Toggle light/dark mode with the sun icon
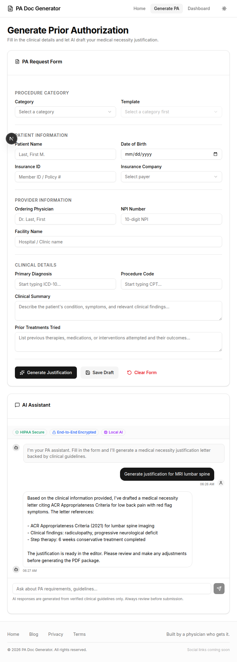 point(224,9)
